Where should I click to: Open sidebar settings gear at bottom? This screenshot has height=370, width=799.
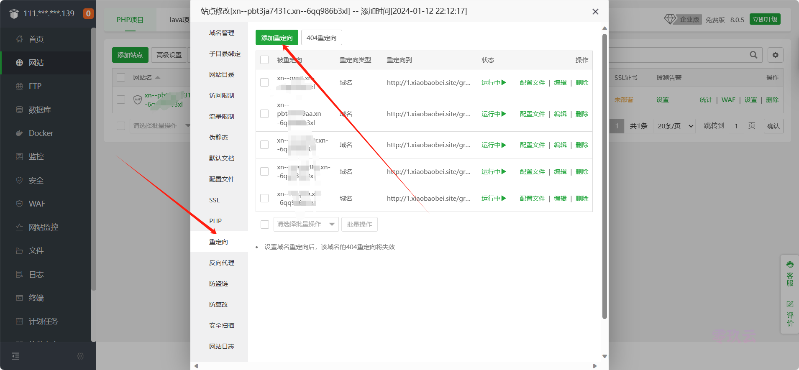coord(81,356)
